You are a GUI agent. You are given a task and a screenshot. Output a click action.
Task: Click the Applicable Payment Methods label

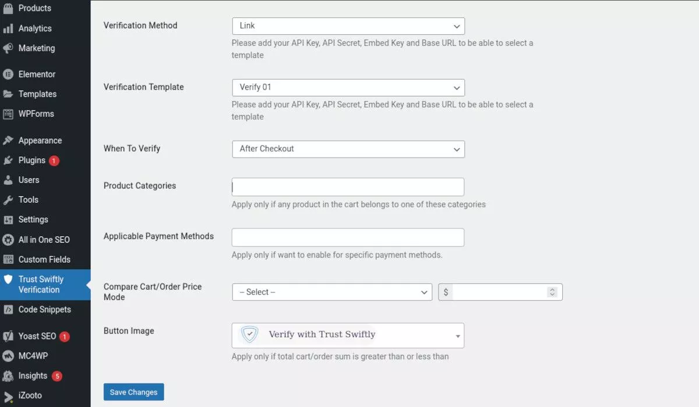[x=158, y=236]
